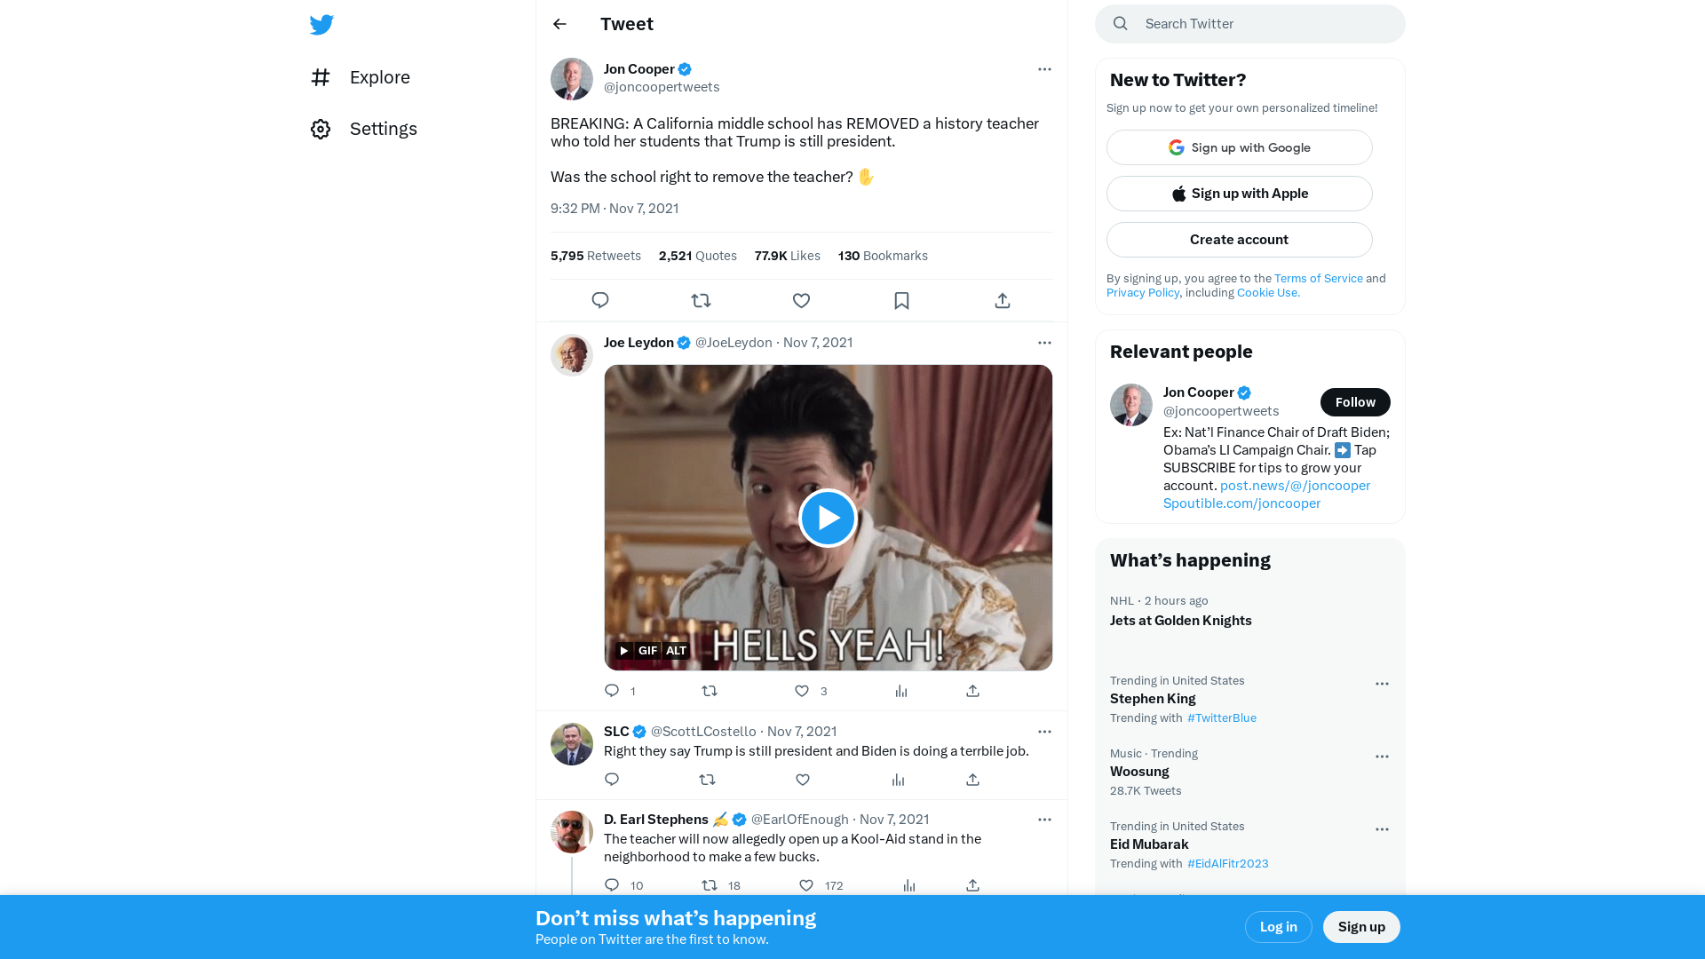Reply to D. Earl Stephens' tweet
This screenshot has height=959, width=1705.
click(x=612, y=885)
